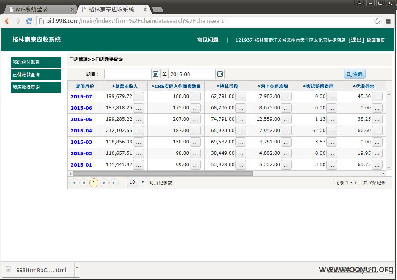The height and width of the screenshot is (280, 397).
Task: Click end period field showing 2015-08
Action: [192, 74]
